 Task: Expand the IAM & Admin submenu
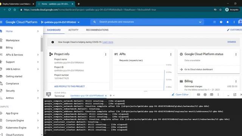click(x=38, y=69)
